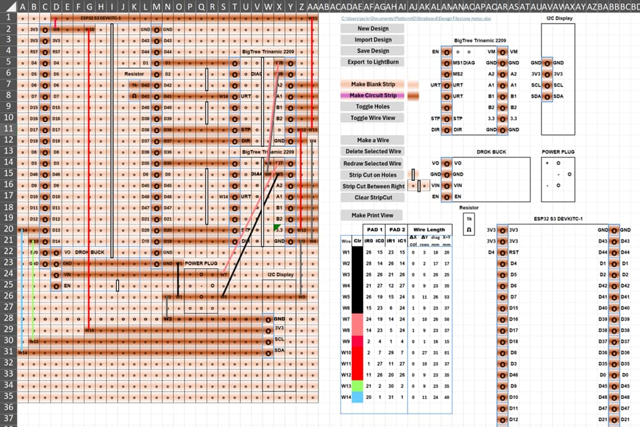Select row 1 header

8,18
